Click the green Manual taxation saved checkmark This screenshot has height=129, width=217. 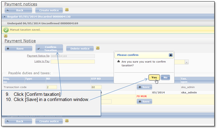click(x=6, y=30)
